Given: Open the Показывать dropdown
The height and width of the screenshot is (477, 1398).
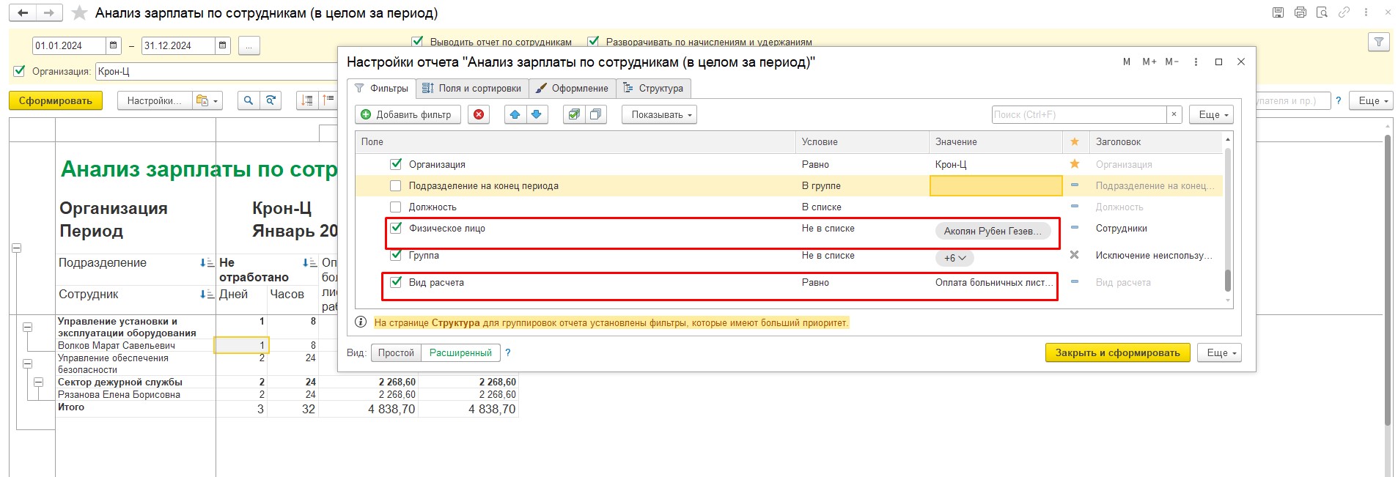Looking at the screenshot, I should [659, 114].
